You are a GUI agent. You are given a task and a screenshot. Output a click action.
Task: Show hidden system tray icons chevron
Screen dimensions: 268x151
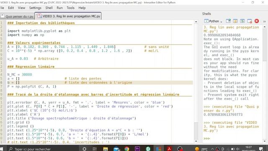pyautogui.click(x=212, y=149)
